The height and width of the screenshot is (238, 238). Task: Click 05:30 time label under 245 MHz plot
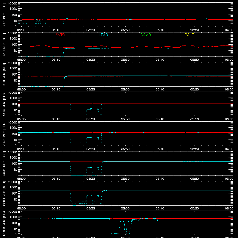click(125, 30)
